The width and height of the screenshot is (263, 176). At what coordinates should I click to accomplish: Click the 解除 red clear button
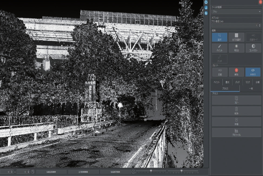[236, 72]
